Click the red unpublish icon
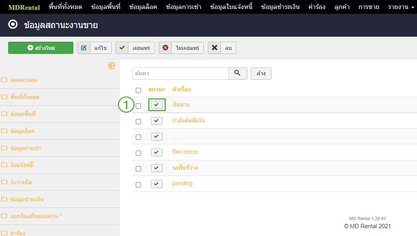417x236 pixels. 165,48
